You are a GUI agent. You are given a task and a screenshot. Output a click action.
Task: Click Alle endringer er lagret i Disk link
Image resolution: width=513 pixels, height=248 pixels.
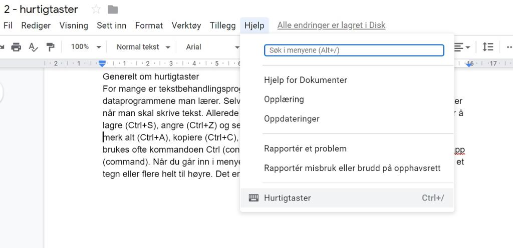pos(332,25)
